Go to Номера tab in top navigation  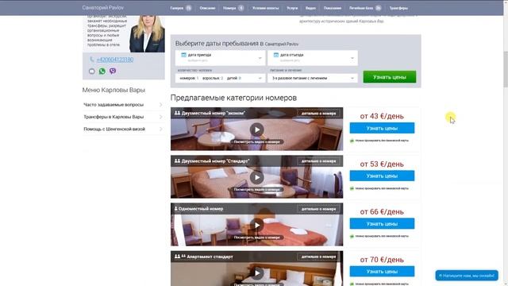[229, 8]
